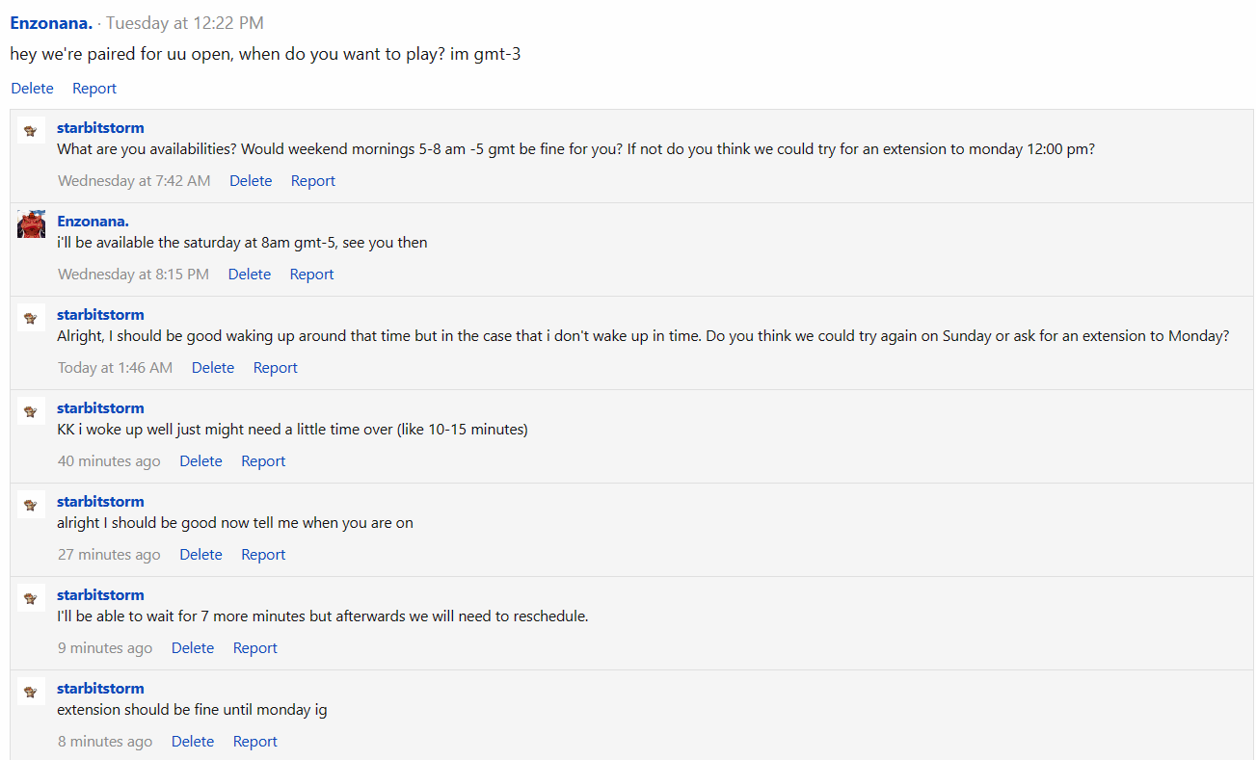Click starbitstorm avatar on 'KK i woke up' comment

click(31, 410)
